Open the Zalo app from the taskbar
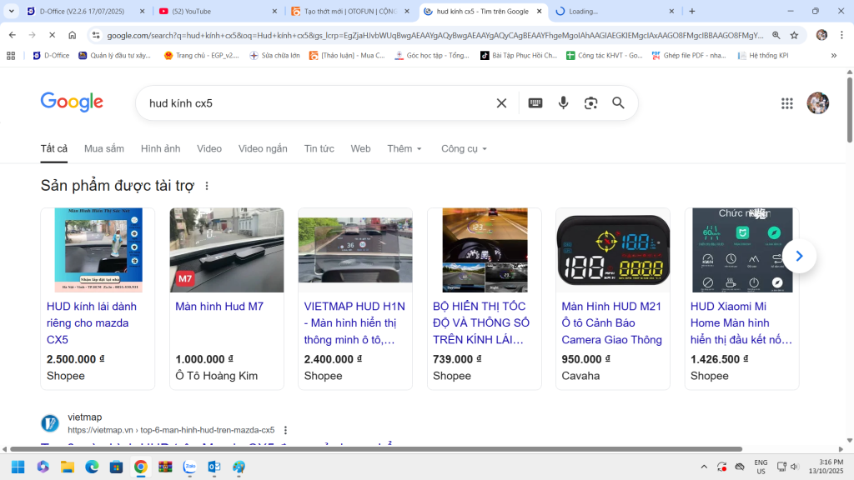 click(190, 467)
